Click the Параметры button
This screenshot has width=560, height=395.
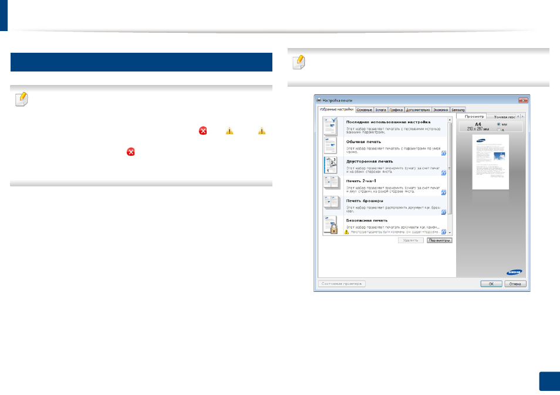pos(439,240)
